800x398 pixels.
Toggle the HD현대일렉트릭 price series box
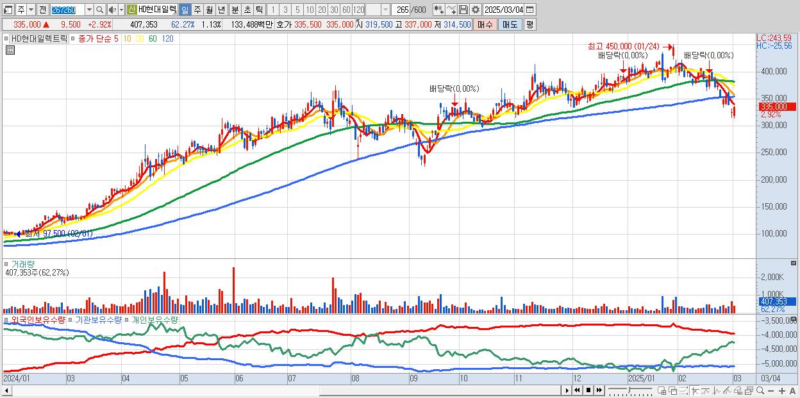39,38
